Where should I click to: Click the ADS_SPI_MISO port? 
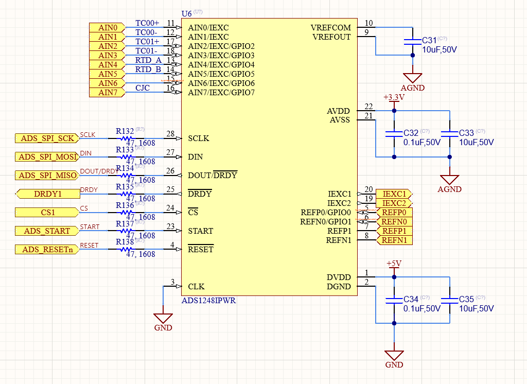47,175
